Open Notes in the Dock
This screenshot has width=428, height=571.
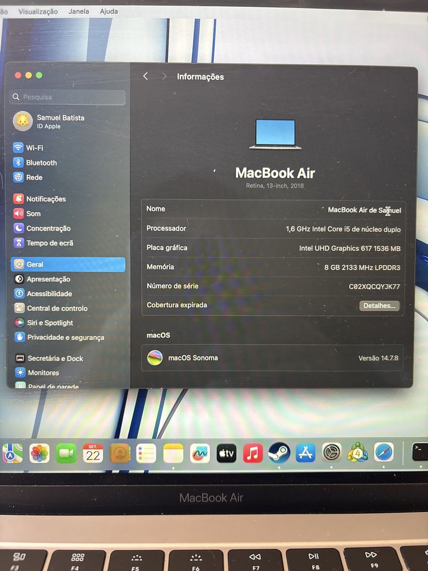[173, 453]
